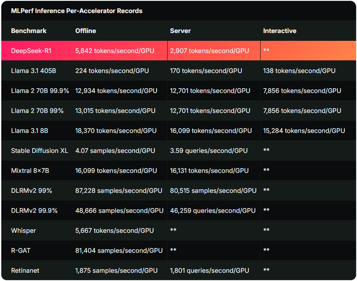The height and width of the screenshot is (281, 357).
Task: Click '16,099 tokens/second/GPU' in Mixtral row
Action: 116,171
